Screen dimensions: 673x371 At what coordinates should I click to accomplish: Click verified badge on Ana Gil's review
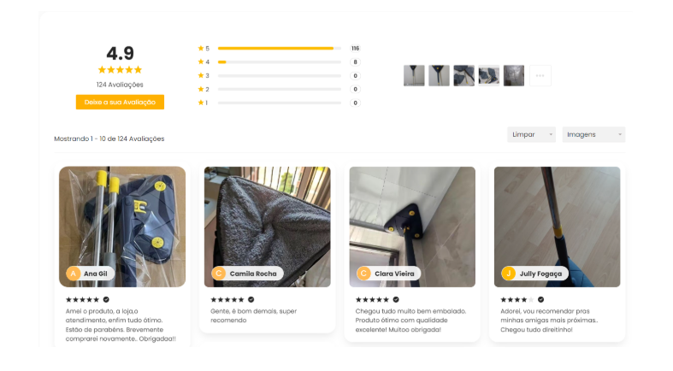click(x=107, y=300)
